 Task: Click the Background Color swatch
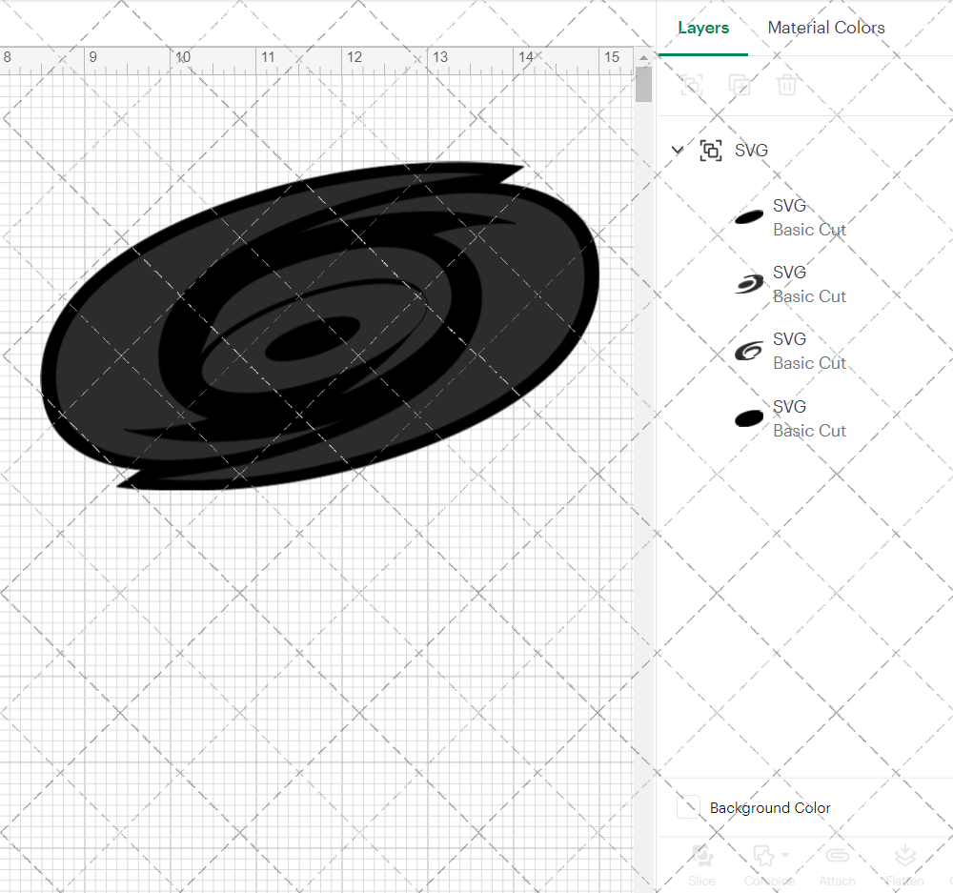pyautogui.click(x=689, y=807)
